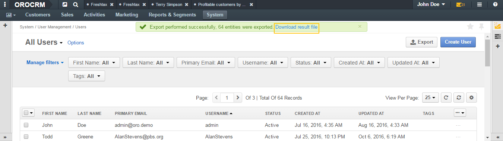Add a widget with right sidebar plus
503x141 pixels.
pyautogui.click(x=497, y=46)
